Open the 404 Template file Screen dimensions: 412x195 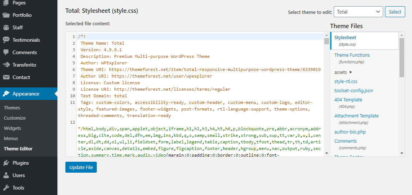(348, 100)
